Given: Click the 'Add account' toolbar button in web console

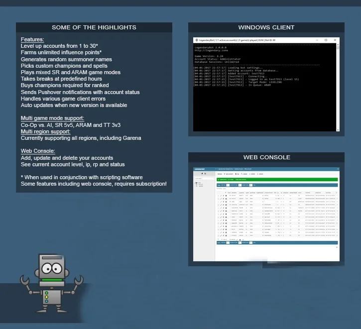Looking at the screenshot, I should point(229,174).
